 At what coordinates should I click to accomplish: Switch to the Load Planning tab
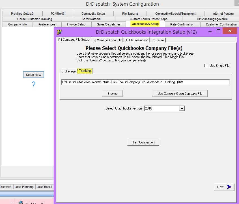tap(24, 187)
